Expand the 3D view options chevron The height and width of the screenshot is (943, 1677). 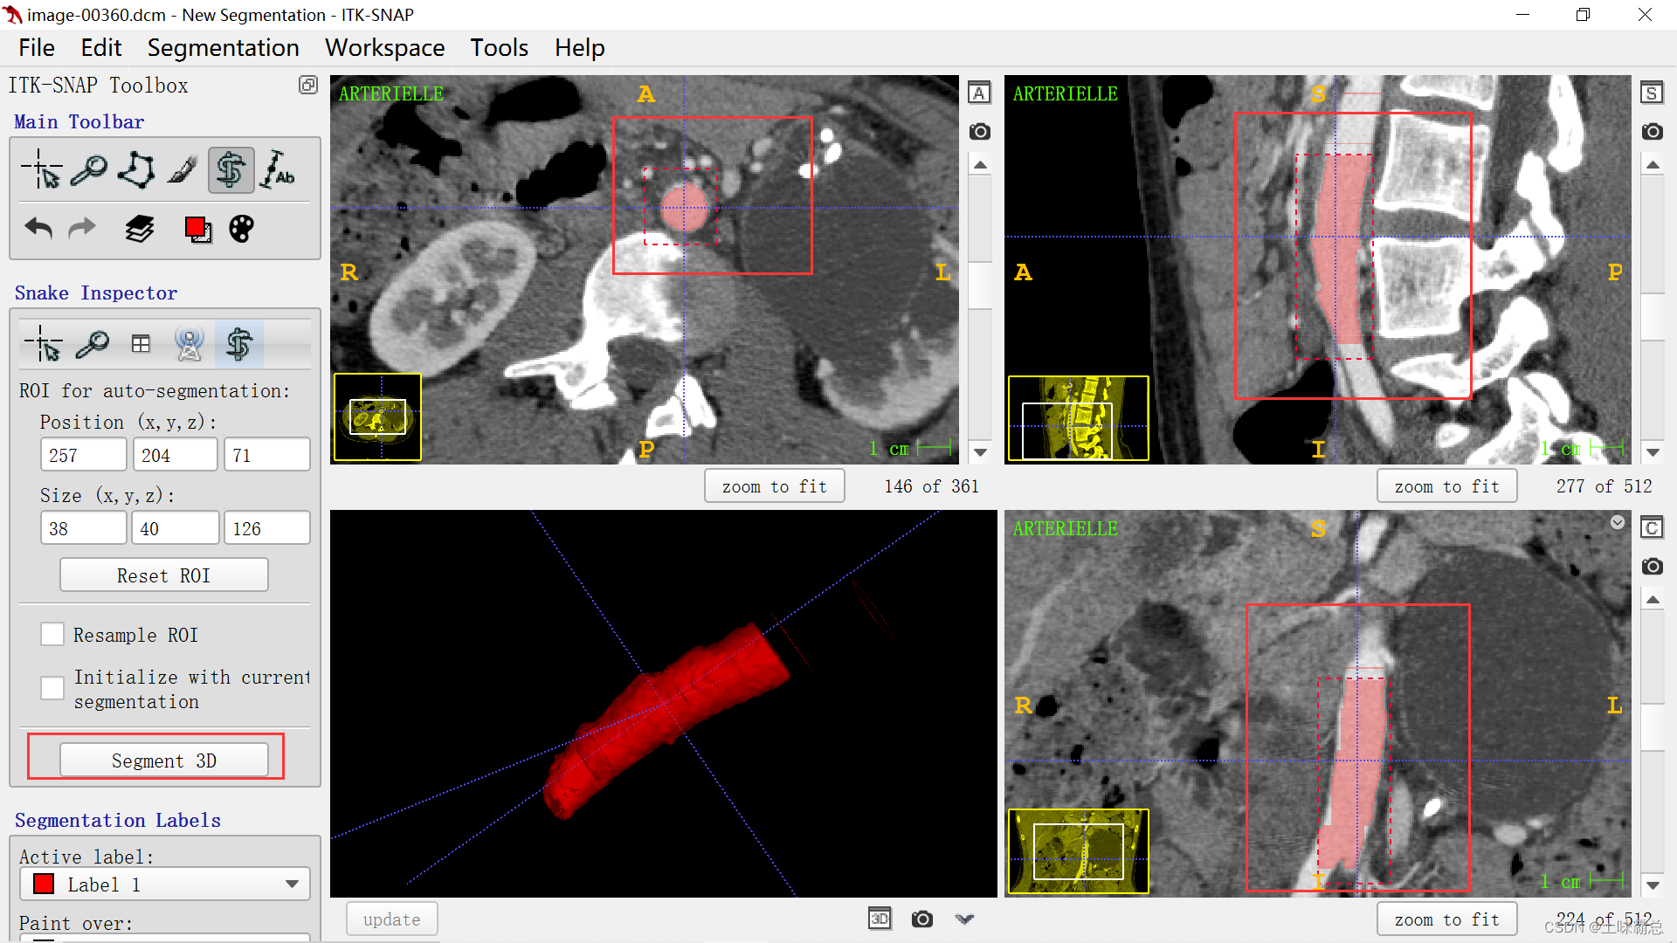964,919
